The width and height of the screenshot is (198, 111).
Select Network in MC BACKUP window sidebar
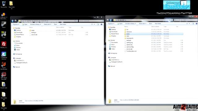click(113, 66)
